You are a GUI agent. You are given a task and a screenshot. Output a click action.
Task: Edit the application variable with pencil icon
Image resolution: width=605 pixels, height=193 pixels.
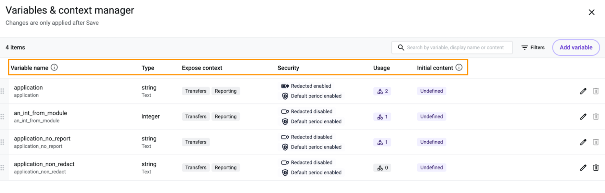pos(583,91)
